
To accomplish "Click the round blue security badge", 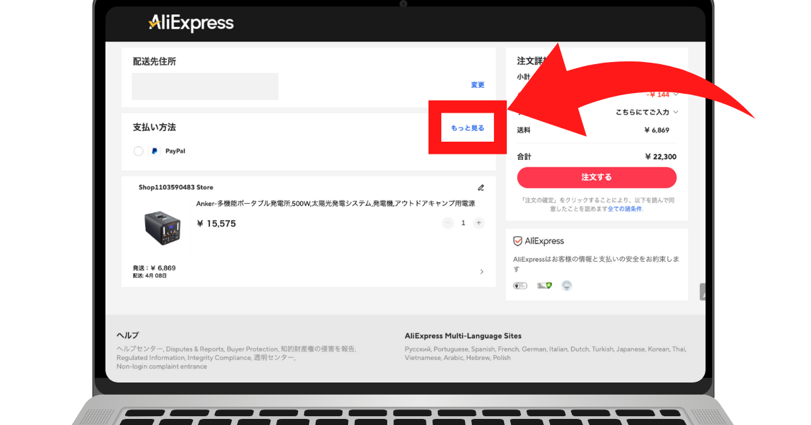I will click(567, 285).
